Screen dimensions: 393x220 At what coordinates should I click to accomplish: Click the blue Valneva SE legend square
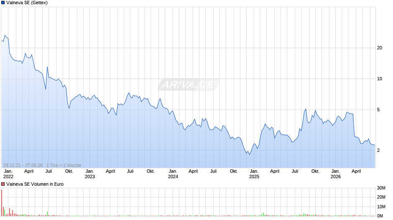[x=3, y=3]
